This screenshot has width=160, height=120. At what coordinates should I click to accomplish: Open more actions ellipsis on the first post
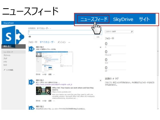(x=54, y=74)
